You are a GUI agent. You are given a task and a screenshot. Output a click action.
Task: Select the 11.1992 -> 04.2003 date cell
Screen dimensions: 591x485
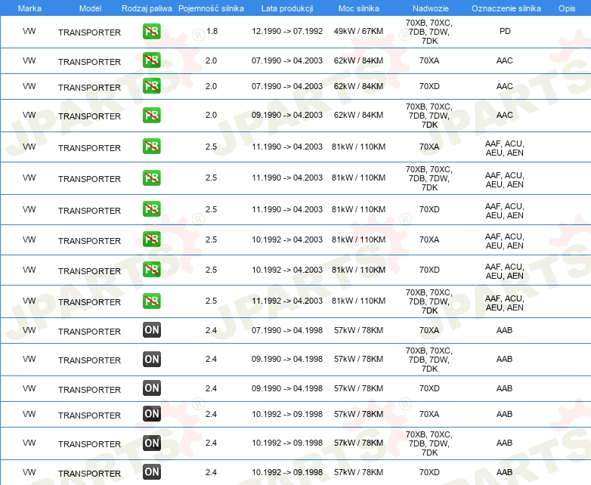click(x=287, y=301)
